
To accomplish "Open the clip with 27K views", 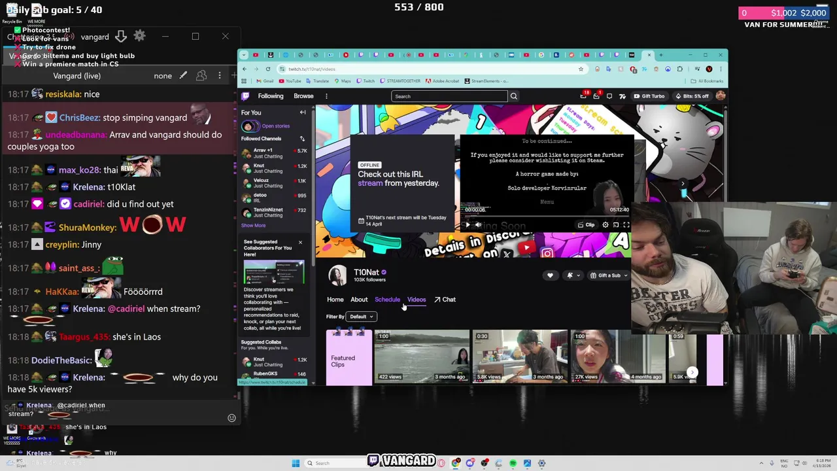I will (x=618, y=357).
